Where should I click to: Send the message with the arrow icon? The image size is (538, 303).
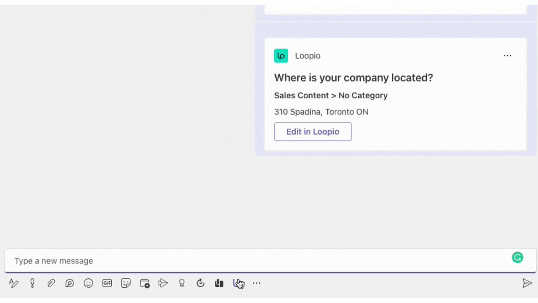coord(527,283)
